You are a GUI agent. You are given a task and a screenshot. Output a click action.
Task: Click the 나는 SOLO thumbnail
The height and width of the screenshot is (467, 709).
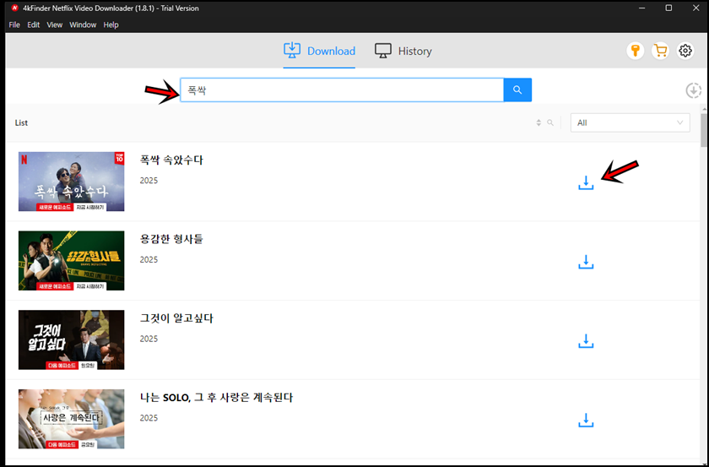click(72, 419)
